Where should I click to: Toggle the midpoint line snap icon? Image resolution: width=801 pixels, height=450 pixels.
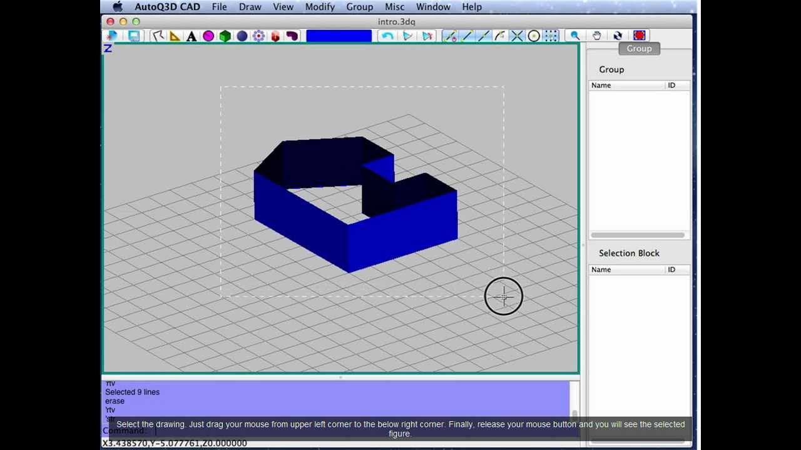point(466,36)
